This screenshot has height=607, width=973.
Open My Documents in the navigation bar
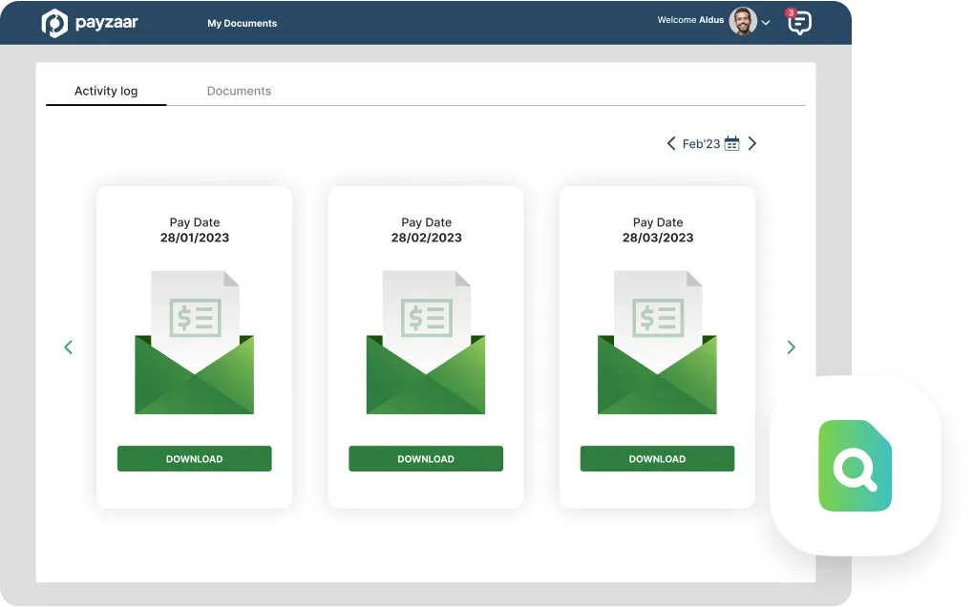[x=243, y=23]
